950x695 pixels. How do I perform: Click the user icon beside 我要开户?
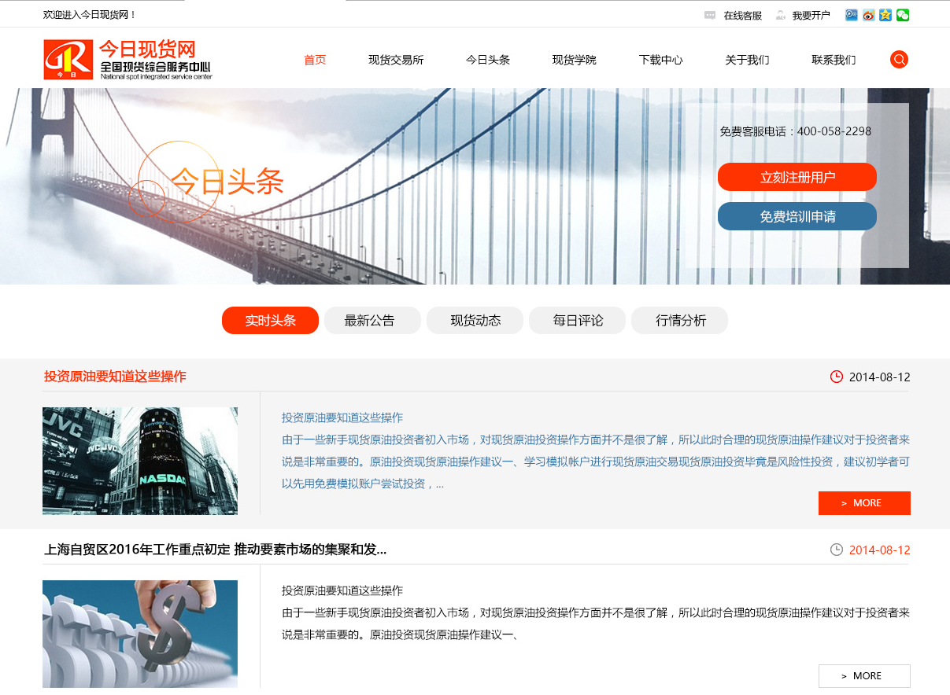[778, 14]
